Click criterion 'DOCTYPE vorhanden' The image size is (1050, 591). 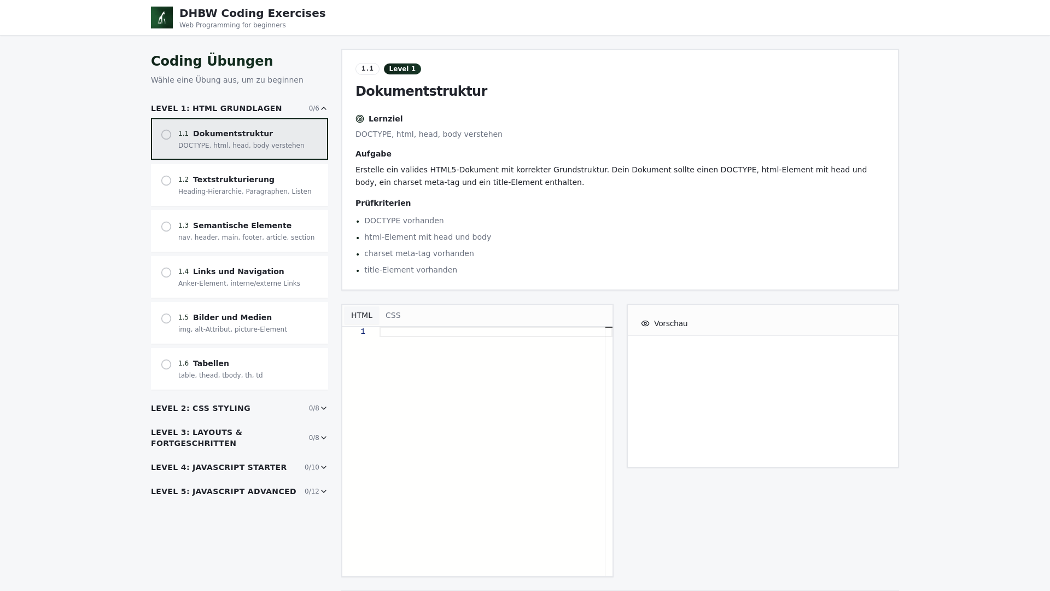pyautogui.click(x=404, y=221)
